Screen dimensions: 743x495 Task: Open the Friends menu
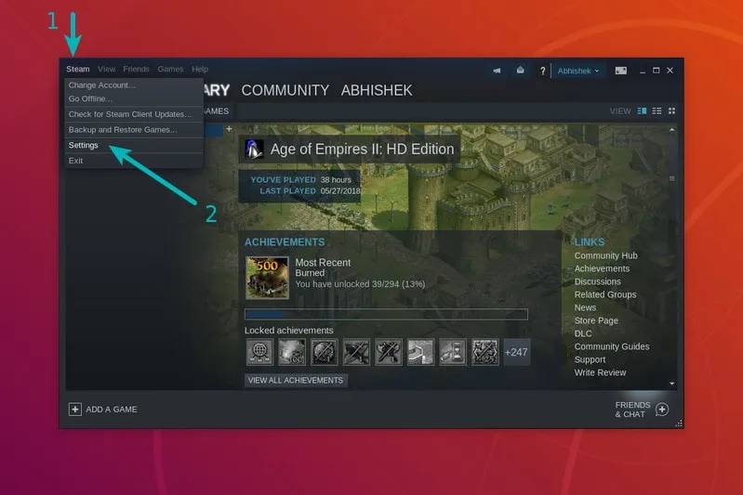click(136, 69)
